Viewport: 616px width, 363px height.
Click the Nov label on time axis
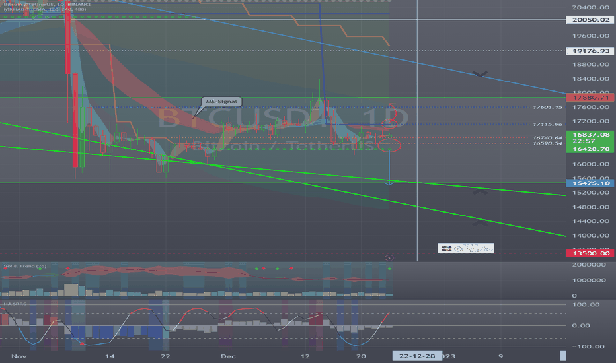coord(19,356)
